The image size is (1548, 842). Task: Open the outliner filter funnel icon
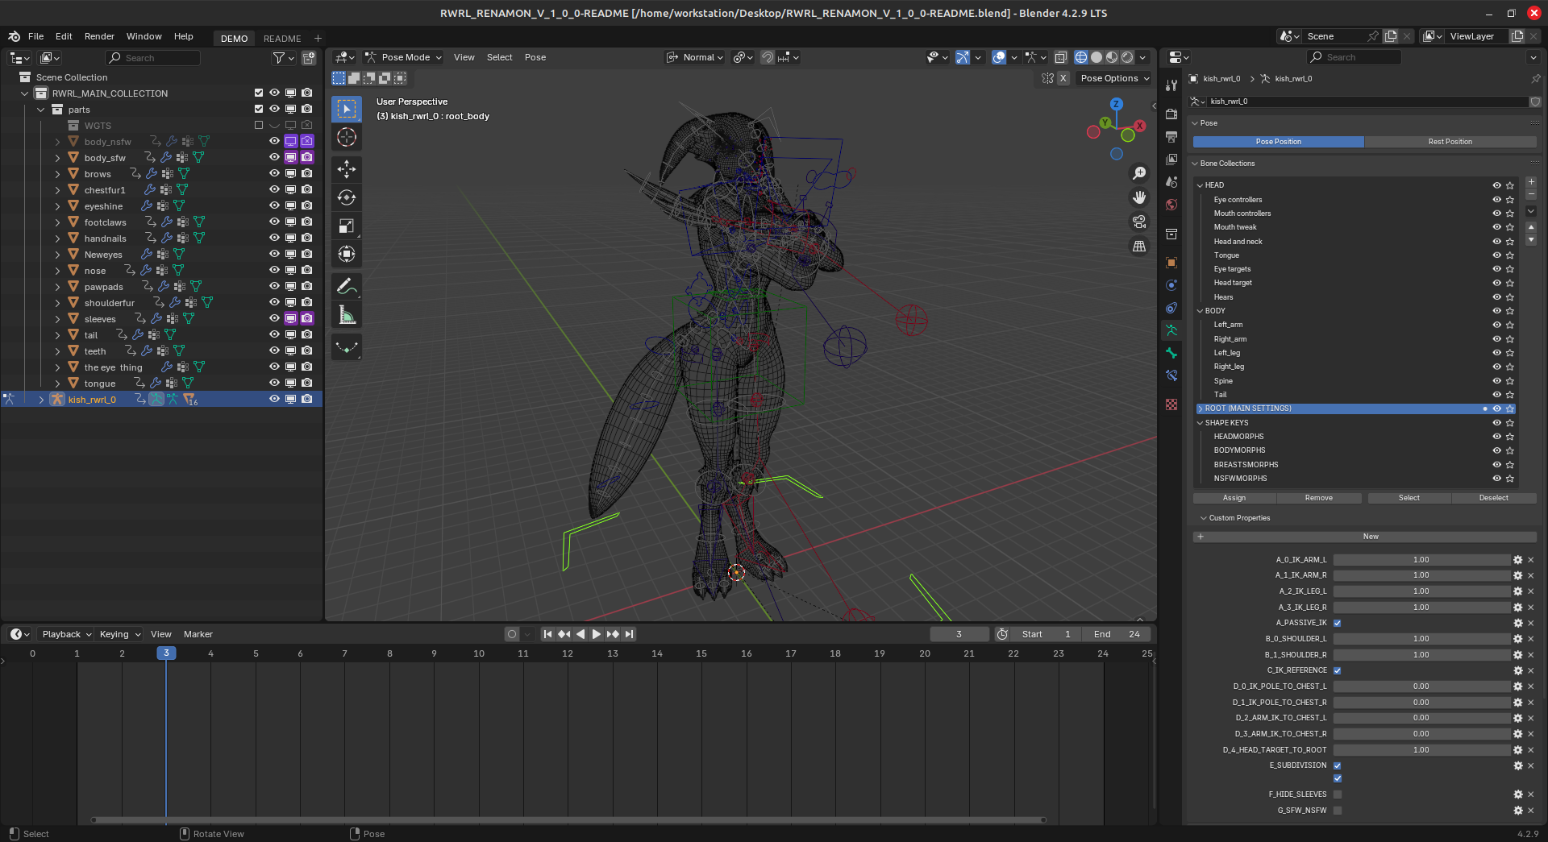coord(279,58)
